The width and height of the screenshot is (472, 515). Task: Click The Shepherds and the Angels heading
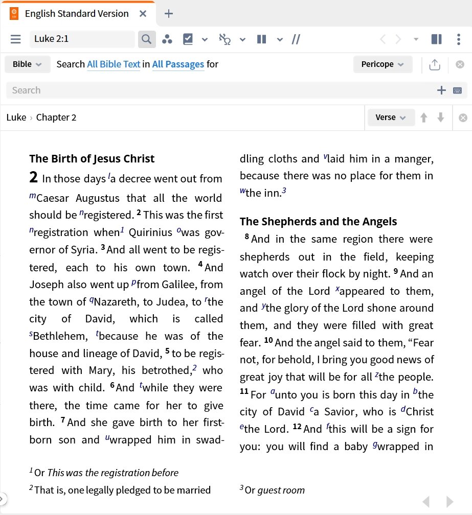(318, 222)
